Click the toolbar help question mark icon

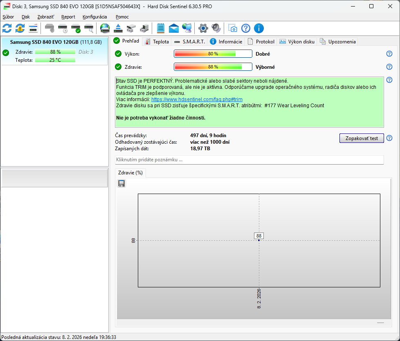(x=246, y=28)
